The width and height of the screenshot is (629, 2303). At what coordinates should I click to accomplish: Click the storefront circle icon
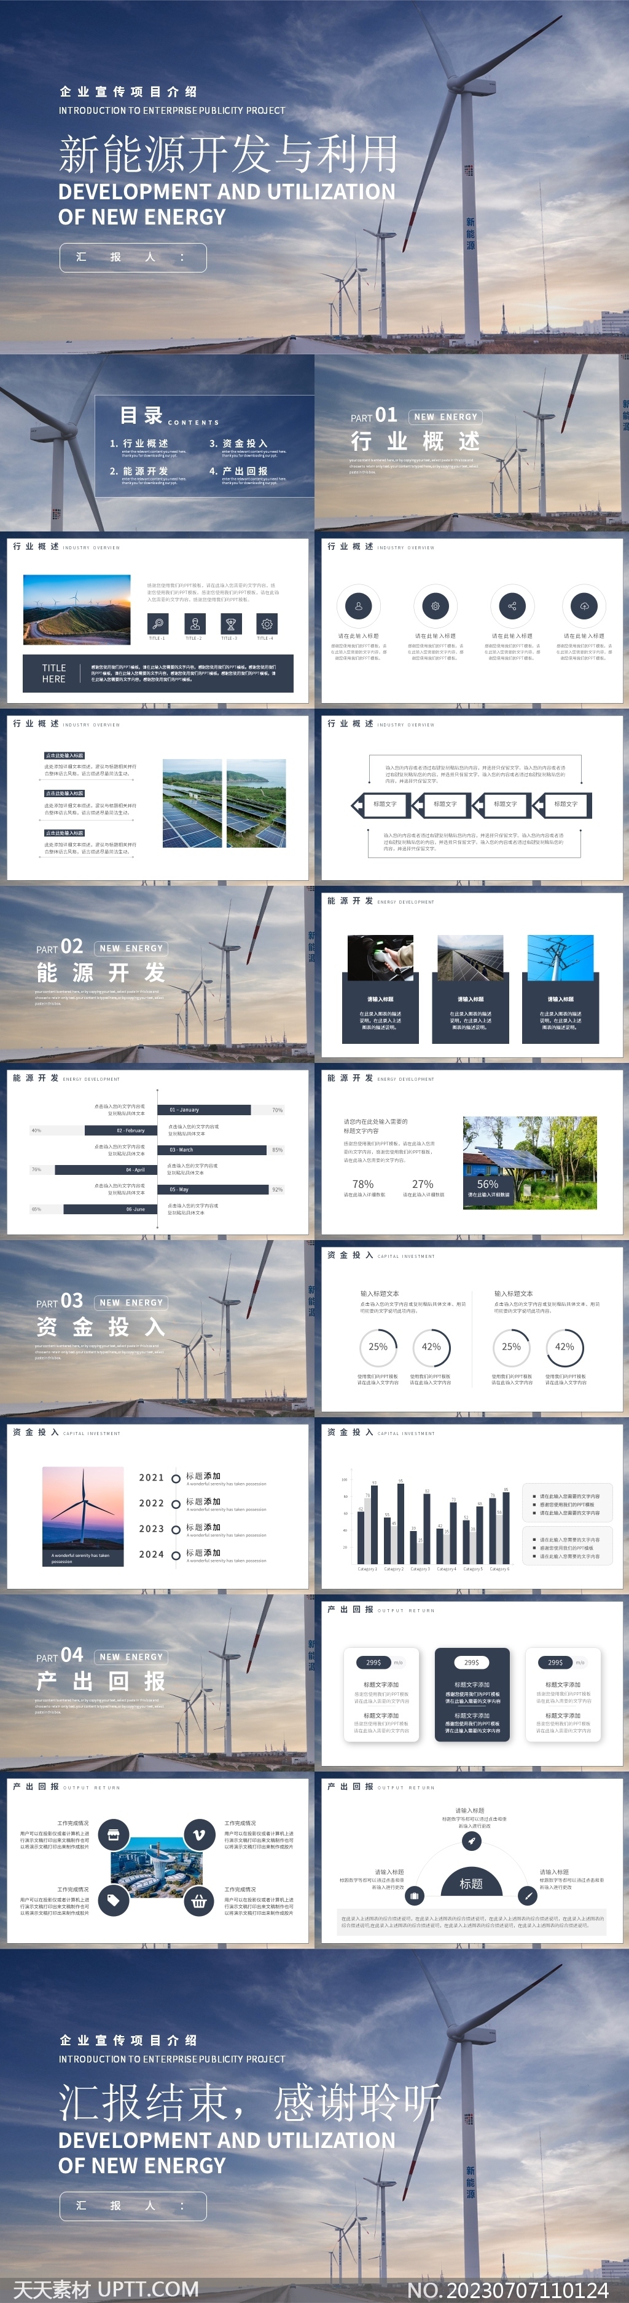point(113,1834)
